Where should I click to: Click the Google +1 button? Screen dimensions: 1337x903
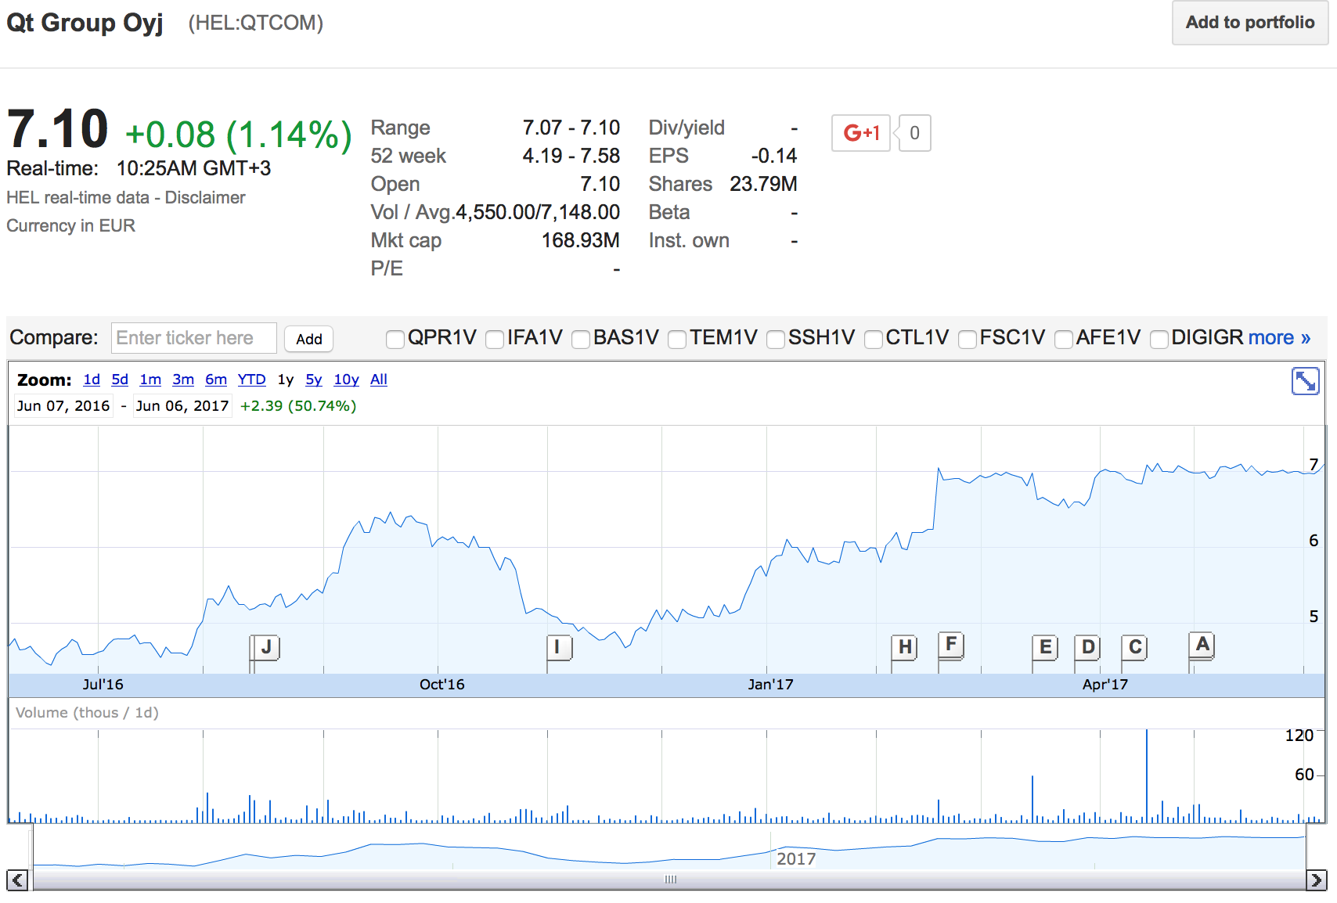pyautogui.click(x=860, y=133)
